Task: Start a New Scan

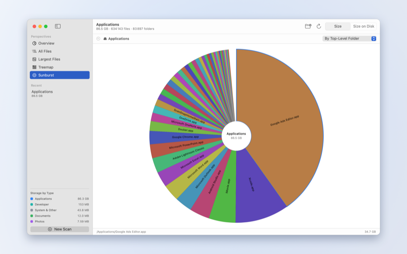Action: tap(60, 229)
